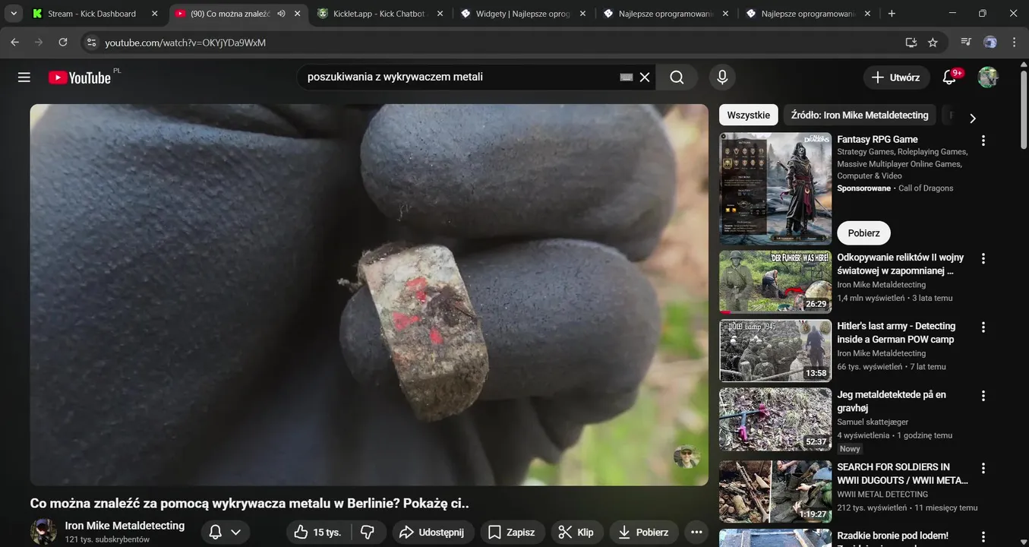Select Źródło: Iron Mike Metaldetecting chip
Viewport: 1029px width, 547px height.
click(x=860, y=115)
